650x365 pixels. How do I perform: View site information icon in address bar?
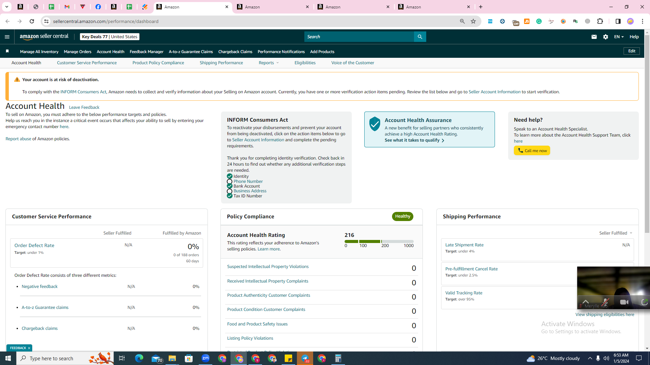46,21
